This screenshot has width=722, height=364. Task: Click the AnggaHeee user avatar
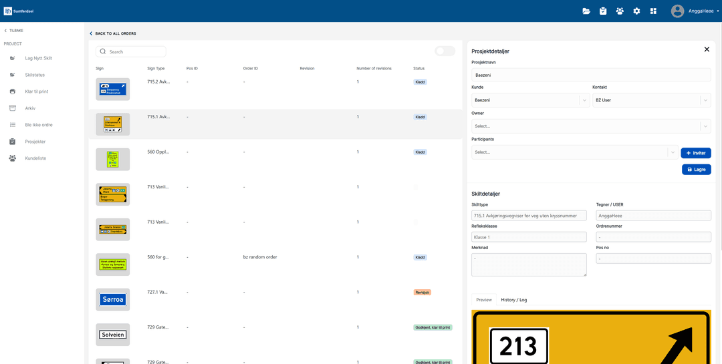pos(677,11)
